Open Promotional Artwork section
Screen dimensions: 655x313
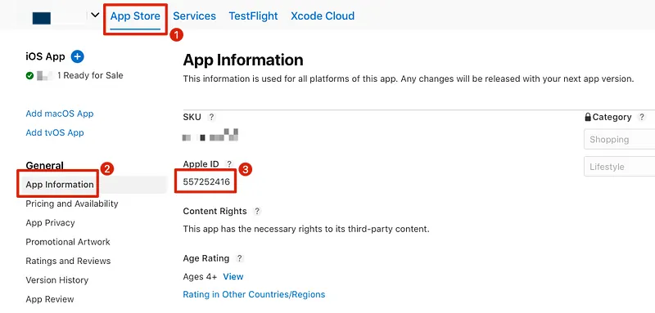(68, 242)
